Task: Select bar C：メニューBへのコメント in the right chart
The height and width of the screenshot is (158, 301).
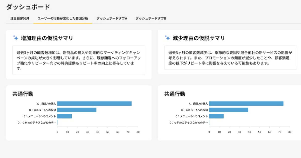Action: pos(216,116)
